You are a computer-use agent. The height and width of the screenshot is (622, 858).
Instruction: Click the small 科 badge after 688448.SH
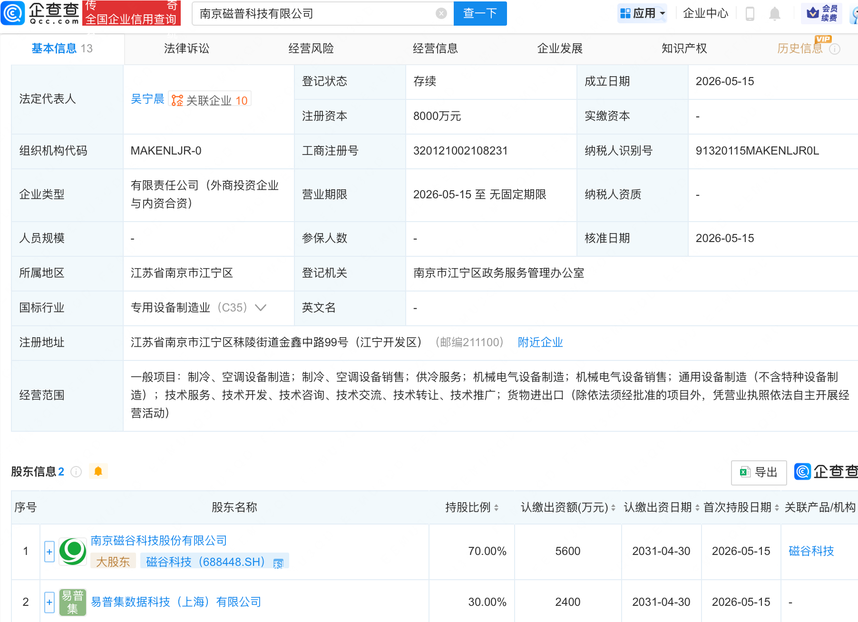[x=278, y=564]
